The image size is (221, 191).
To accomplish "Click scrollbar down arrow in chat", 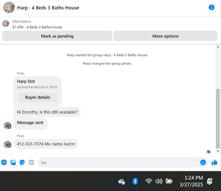I will 218,151.
